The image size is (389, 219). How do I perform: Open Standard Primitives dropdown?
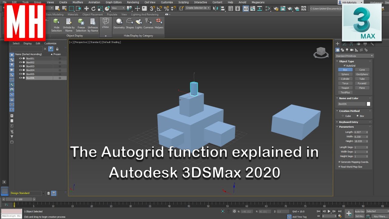tap(354, 56)
